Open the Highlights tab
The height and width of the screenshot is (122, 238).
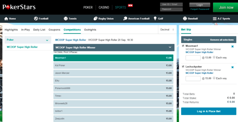coord(11,30)
